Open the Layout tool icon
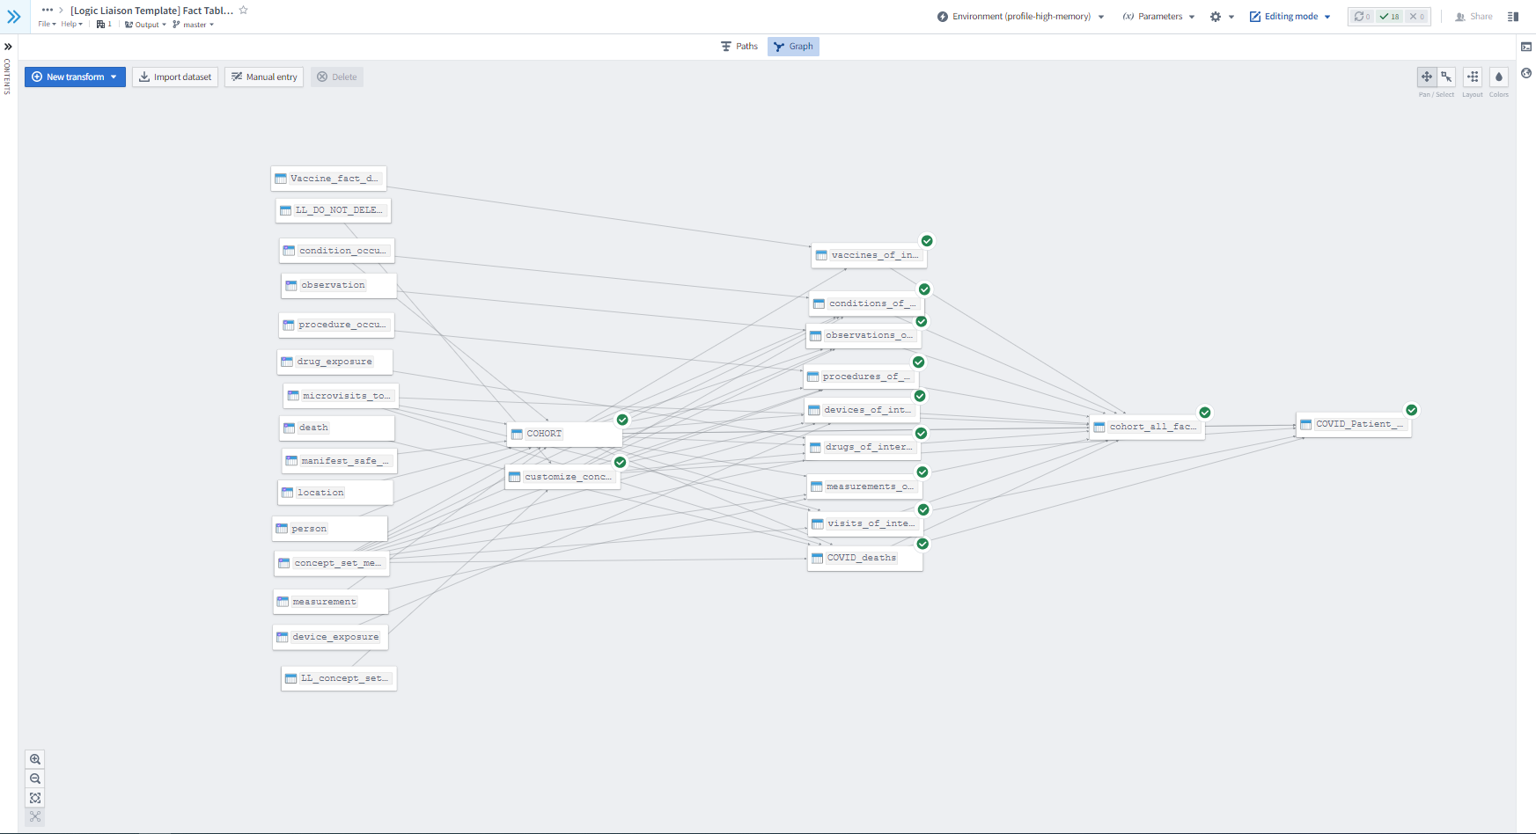This screenshot has height=834, width=1536. [x=1473, y=77]
